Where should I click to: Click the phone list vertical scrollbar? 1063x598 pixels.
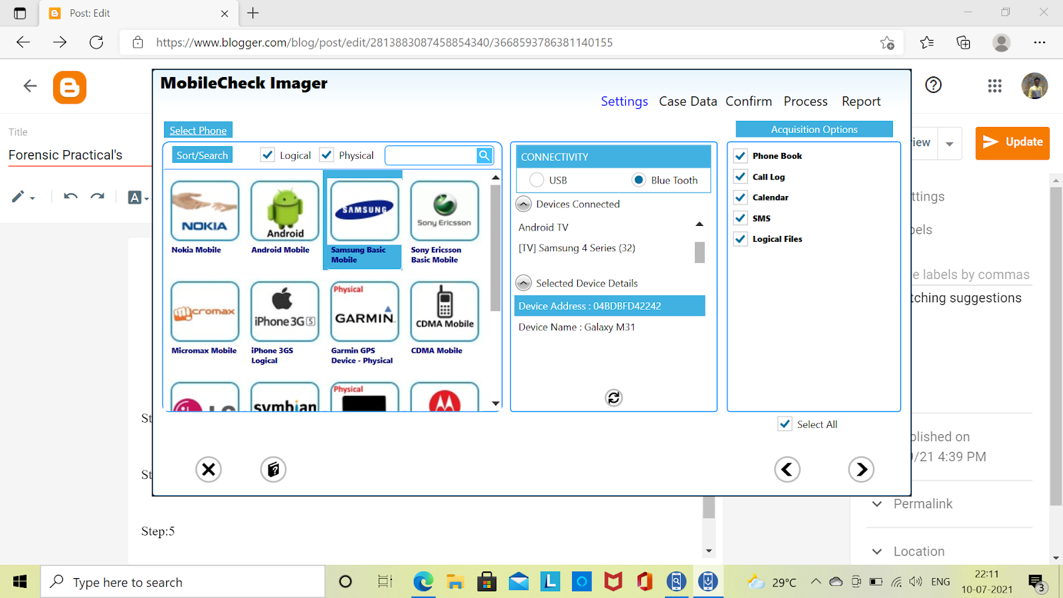point(495,249)
